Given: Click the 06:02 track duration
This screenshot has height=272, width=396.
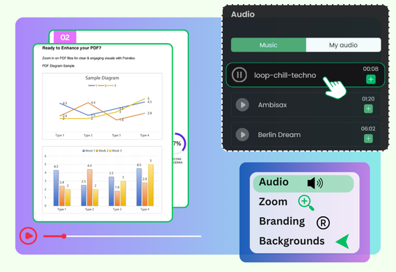Looking at the screenshot, I should click(368, 129).
